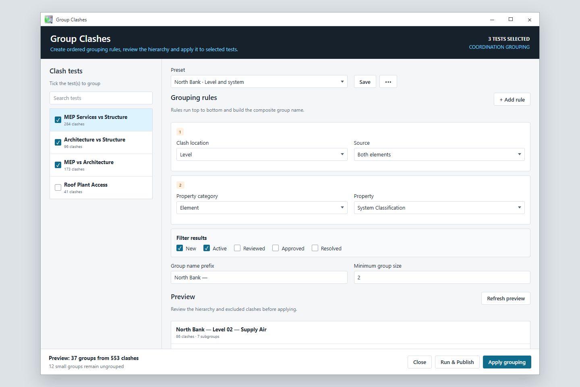Click the Search tests field
The image size is (580, 387).
tap(101, 98)
